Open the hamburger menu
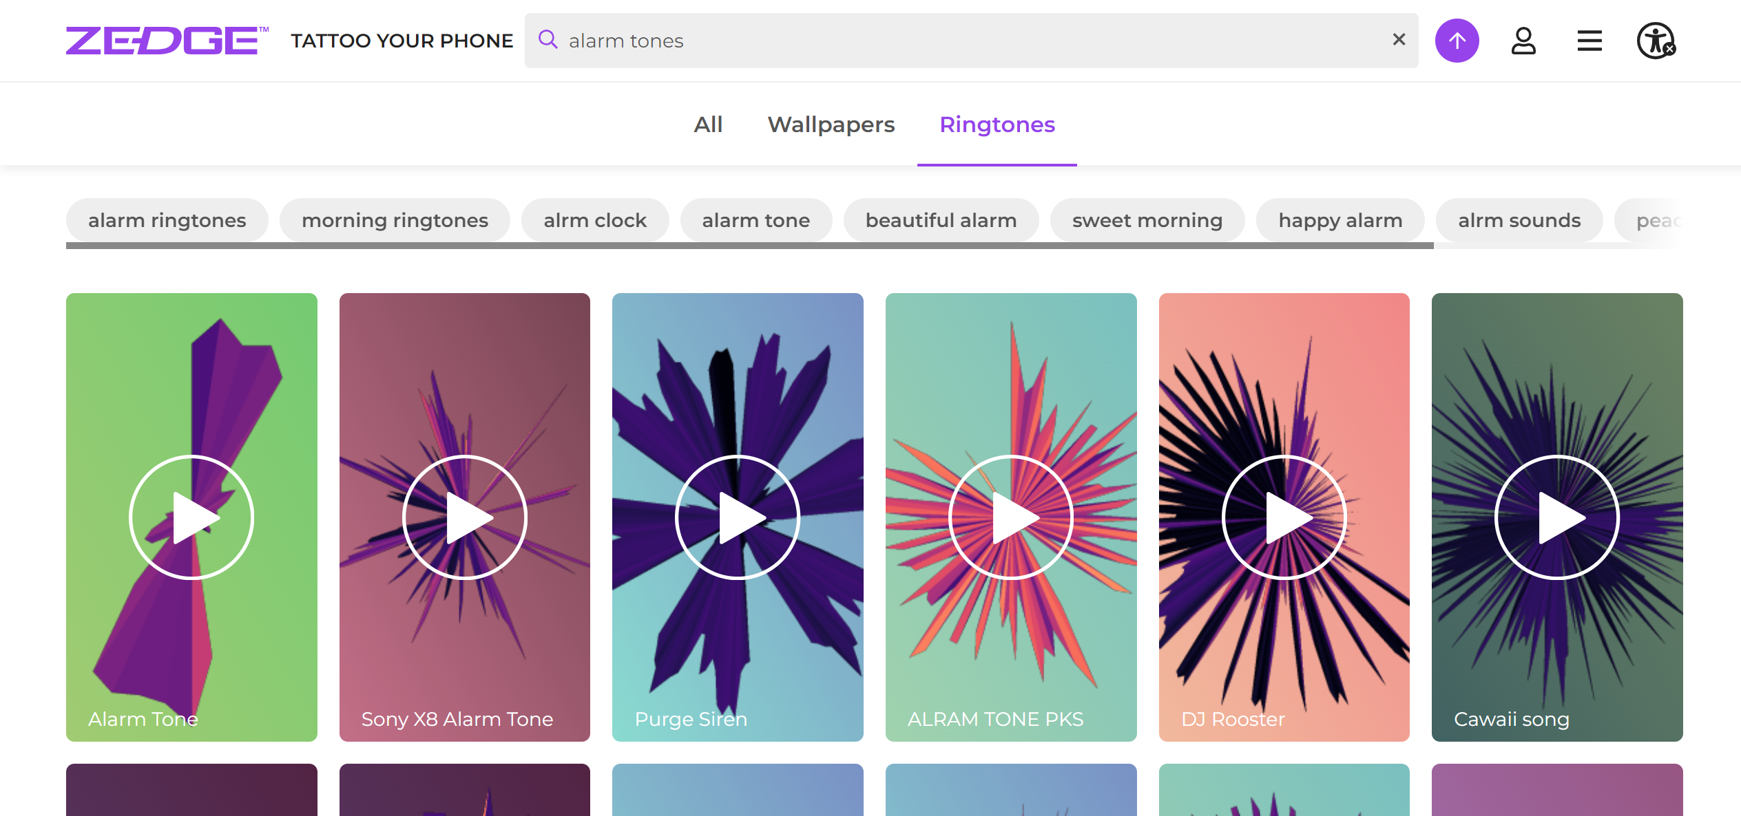This screenshot has width=1741, height=816. 1589,41
